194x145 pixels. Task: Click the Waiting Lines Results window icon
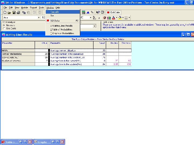click(3, 35)
